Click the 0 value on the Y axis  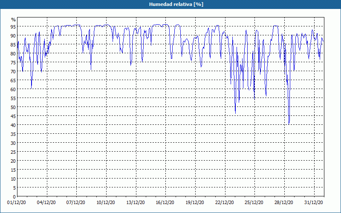pyautogui.click(x=14, y=197)
